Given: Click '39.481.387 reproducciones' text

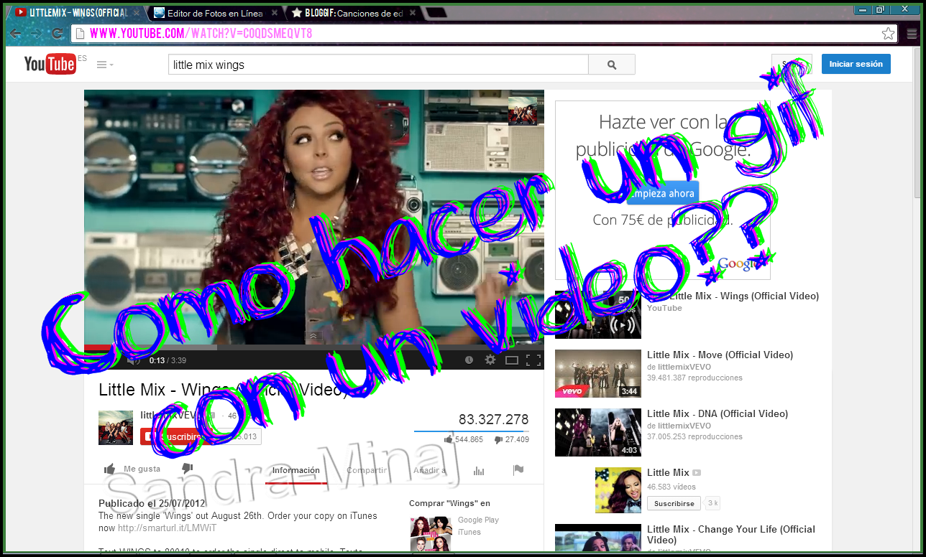Looking at the screenshot, I should click(x=694, y=378).
